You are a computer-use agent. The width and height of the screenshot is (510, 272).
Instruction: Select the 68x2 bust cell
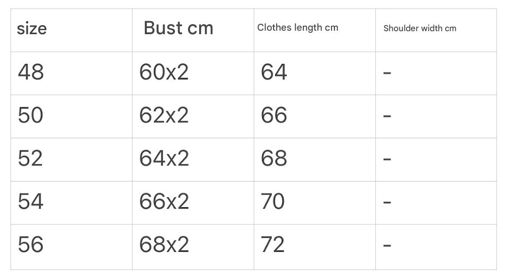coord(164,245)
